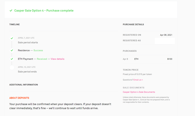Click the ABOUT DEPOSITS heading

pos(19,98)
